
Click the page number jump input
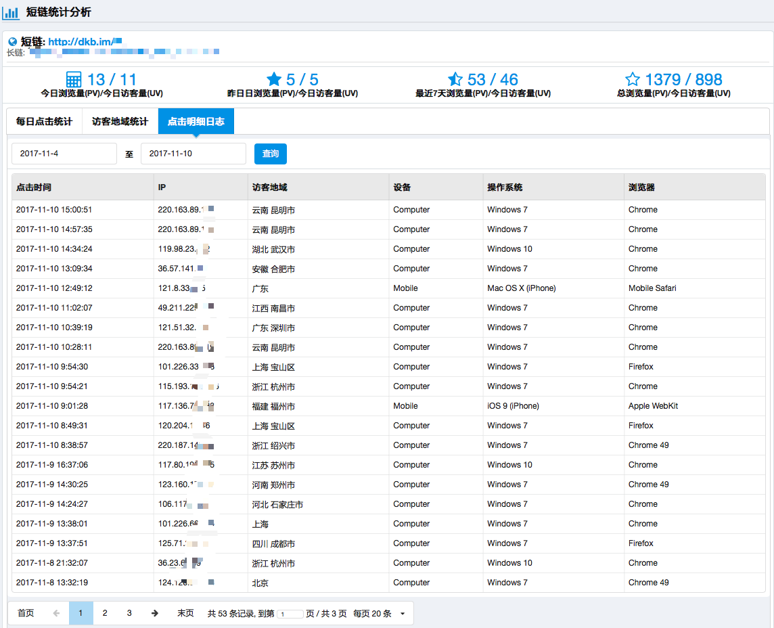coord(290,614)
